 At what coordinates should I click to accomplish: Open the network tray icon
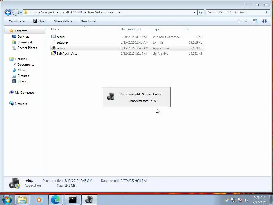pos(233,200)
